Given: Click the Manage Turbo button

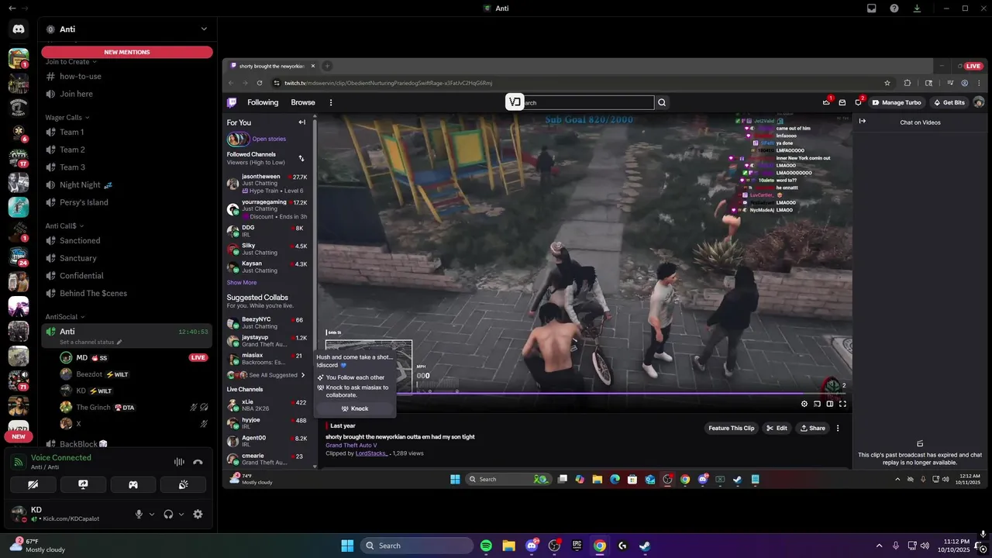Looking at the screenshot, I should pos(897,102).
